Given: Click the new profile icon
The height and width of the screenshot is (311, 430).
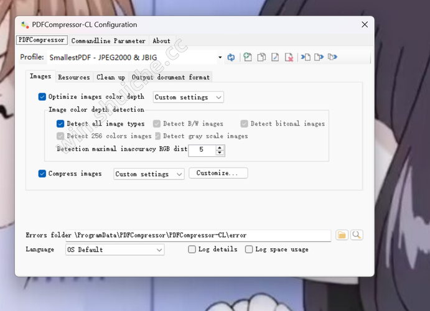Looking at the screenshot, I should pos(248,57).
